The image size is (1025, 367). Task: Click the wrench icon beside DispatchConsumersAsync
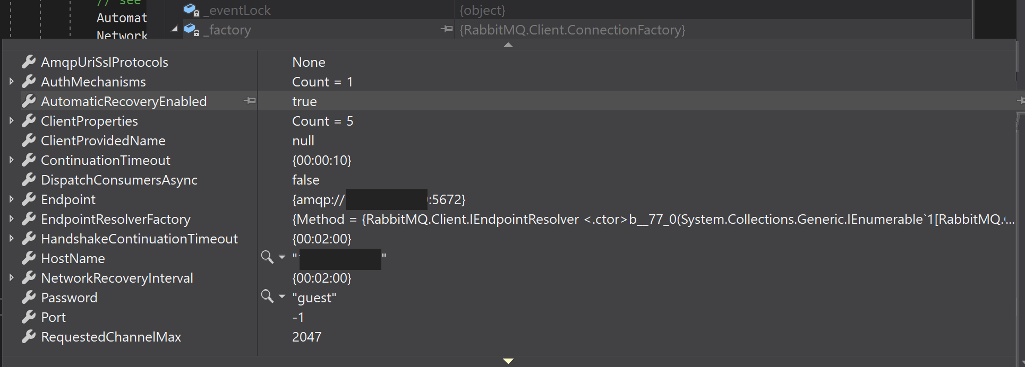pos(29,180)
